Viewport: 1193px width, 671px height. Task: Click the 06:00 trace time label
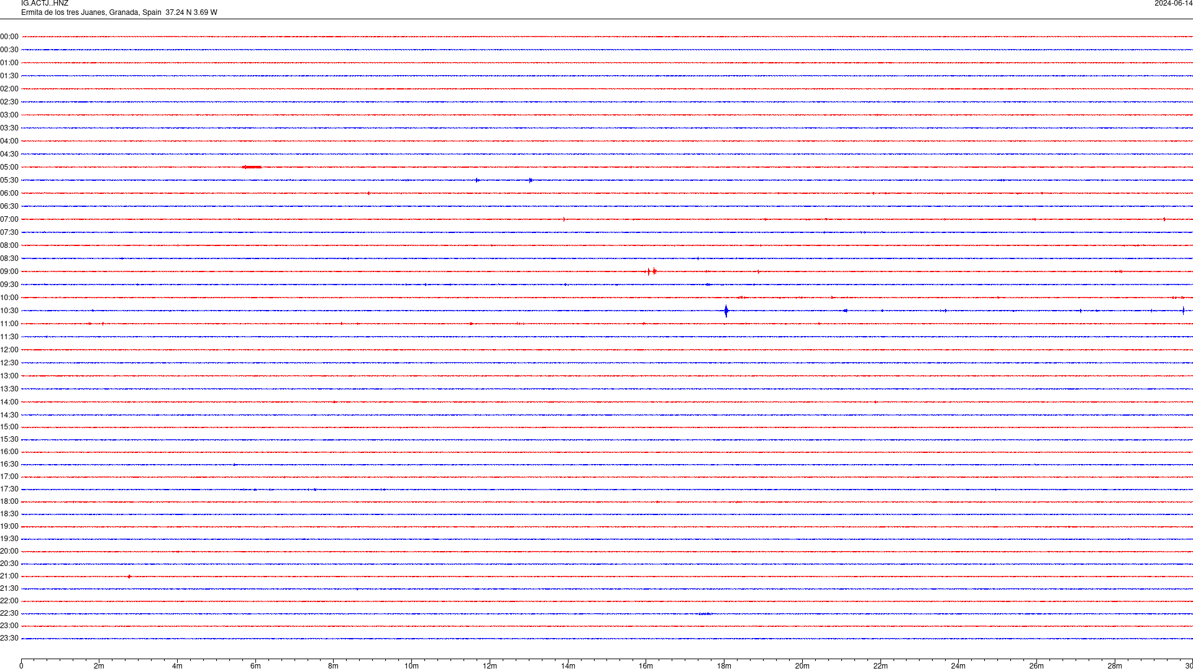point(9,193)
